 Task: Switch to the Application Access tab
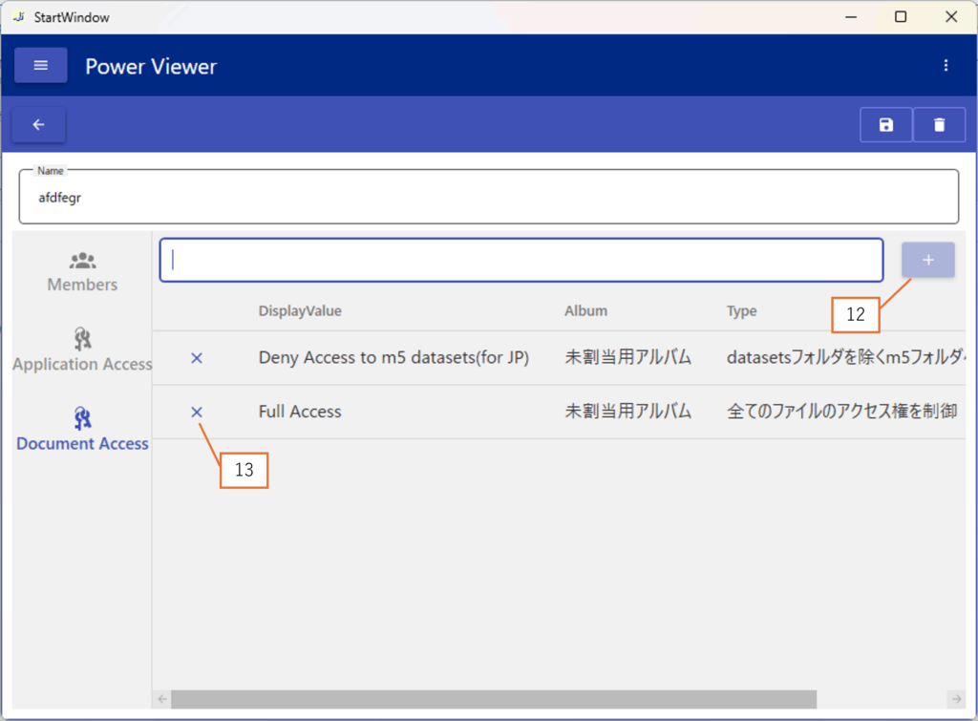coord(83,350)
